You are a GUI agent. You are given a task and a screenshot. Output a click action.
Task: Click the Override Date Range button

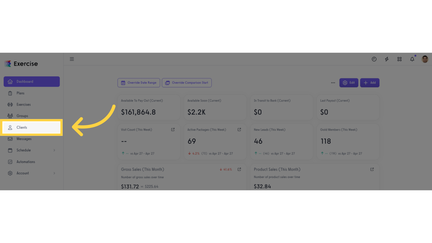pyautogui.click(x=139, y=83)
